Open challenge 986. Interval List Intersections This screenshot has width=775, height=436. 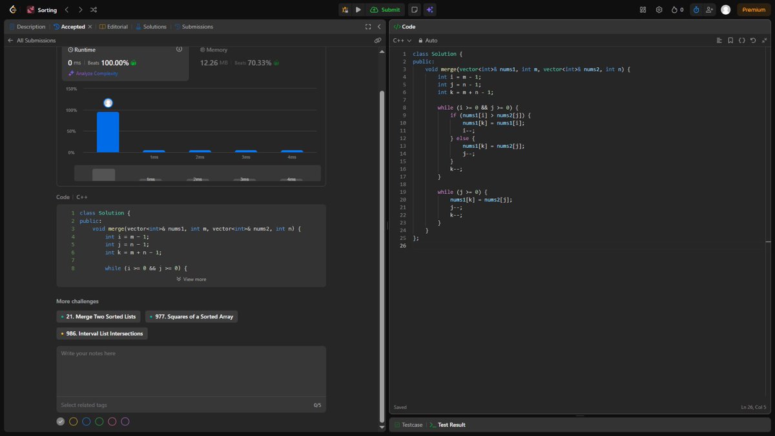[x=102, y=333]
